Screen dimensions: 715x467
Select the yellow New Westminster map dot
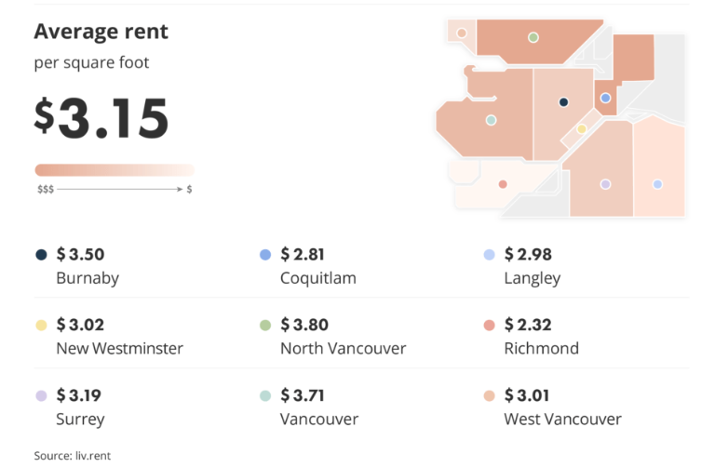(x=581, y=129)
